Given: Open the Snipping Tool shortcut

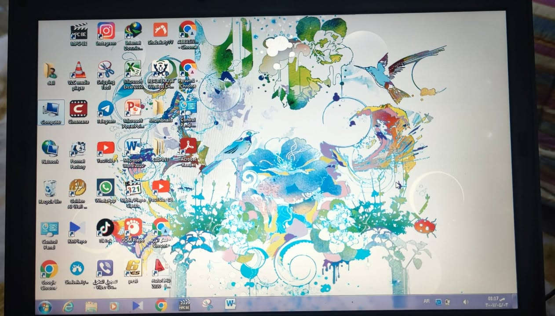Looking at the screenshot, I should (x=106, y=75).
